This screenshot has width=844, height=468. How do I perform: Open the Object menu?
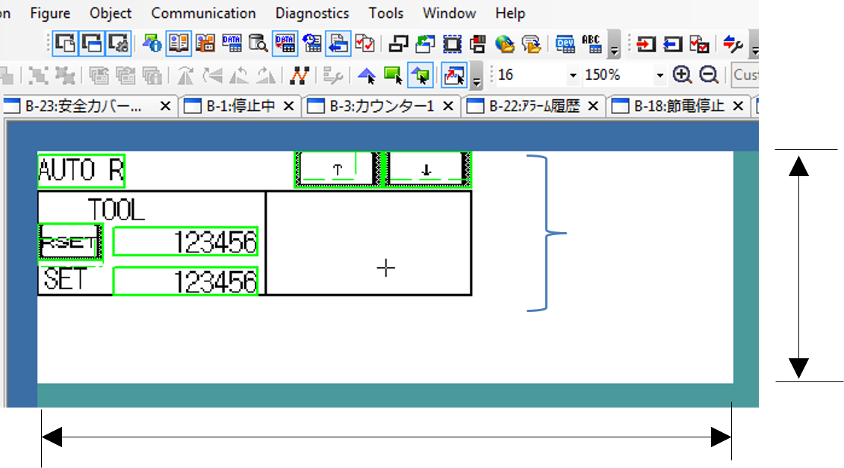point(111,13)
